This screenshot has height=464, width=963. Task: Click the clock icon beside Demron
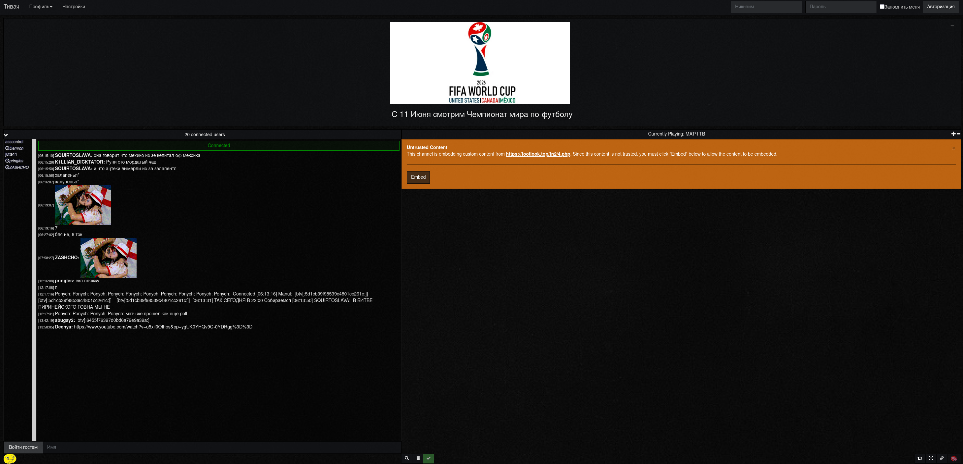tap(7, 148)
